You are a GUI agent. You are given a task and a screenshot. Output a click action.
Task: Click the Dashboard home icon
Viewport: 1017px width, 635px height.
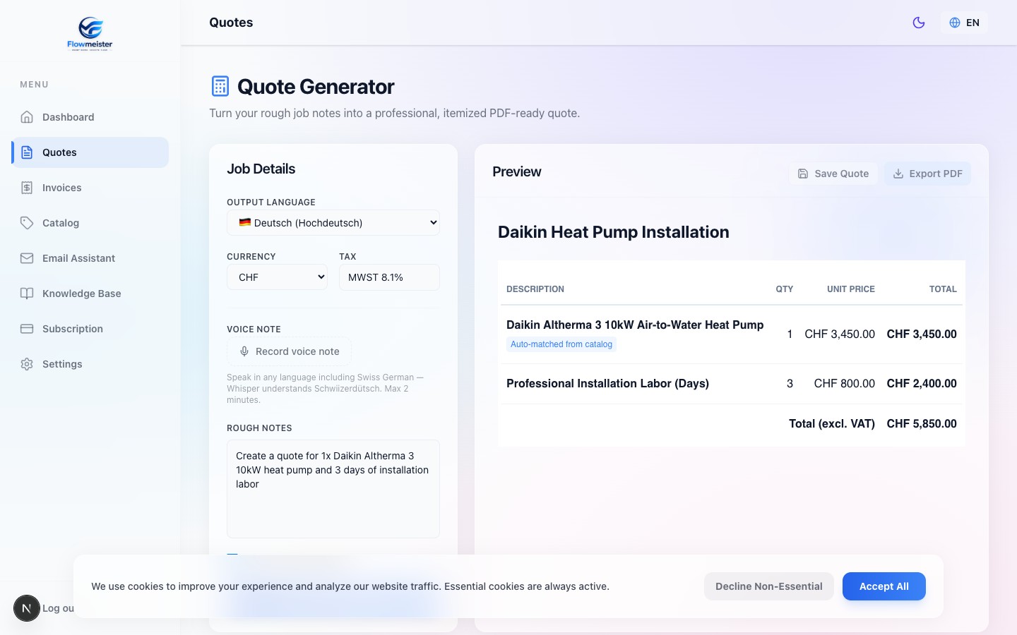tap(27, 117)
